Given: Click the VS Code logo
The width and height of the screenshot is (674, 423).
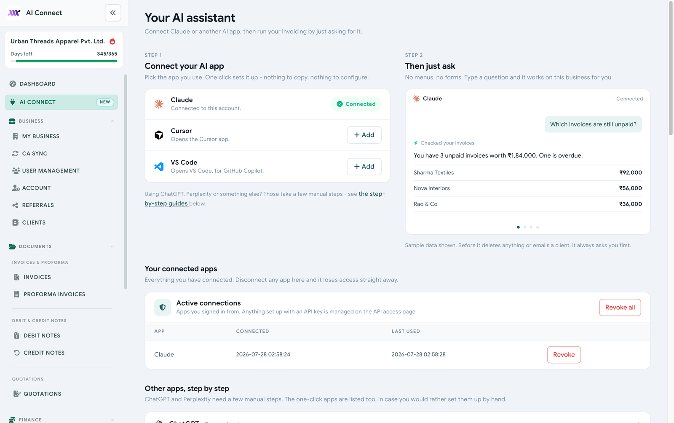Looking at the screenshot, I should pyautogui.click(x=159, y=166).
